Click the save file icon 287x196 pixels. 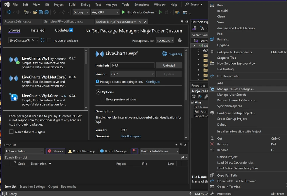pos(41,12)
